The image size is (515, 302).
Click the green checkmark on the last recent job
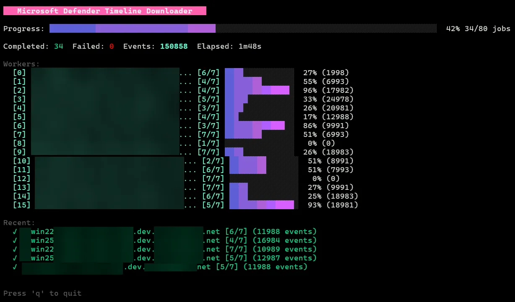click(x=15, y=267)
